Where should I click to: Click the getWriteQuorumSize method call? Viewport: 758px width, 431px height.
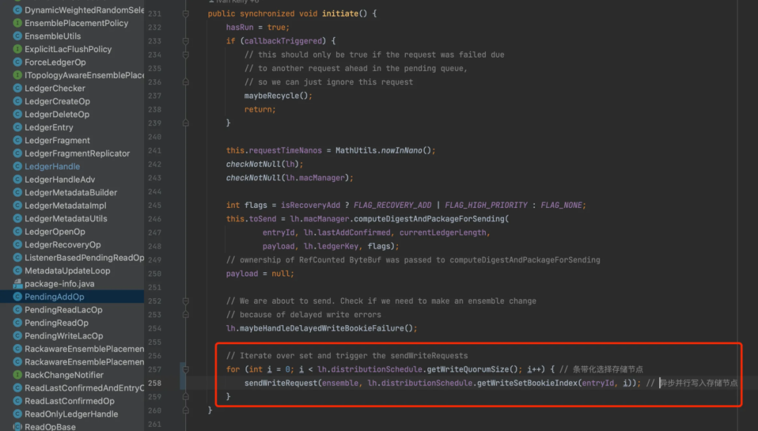pos(468,369)
